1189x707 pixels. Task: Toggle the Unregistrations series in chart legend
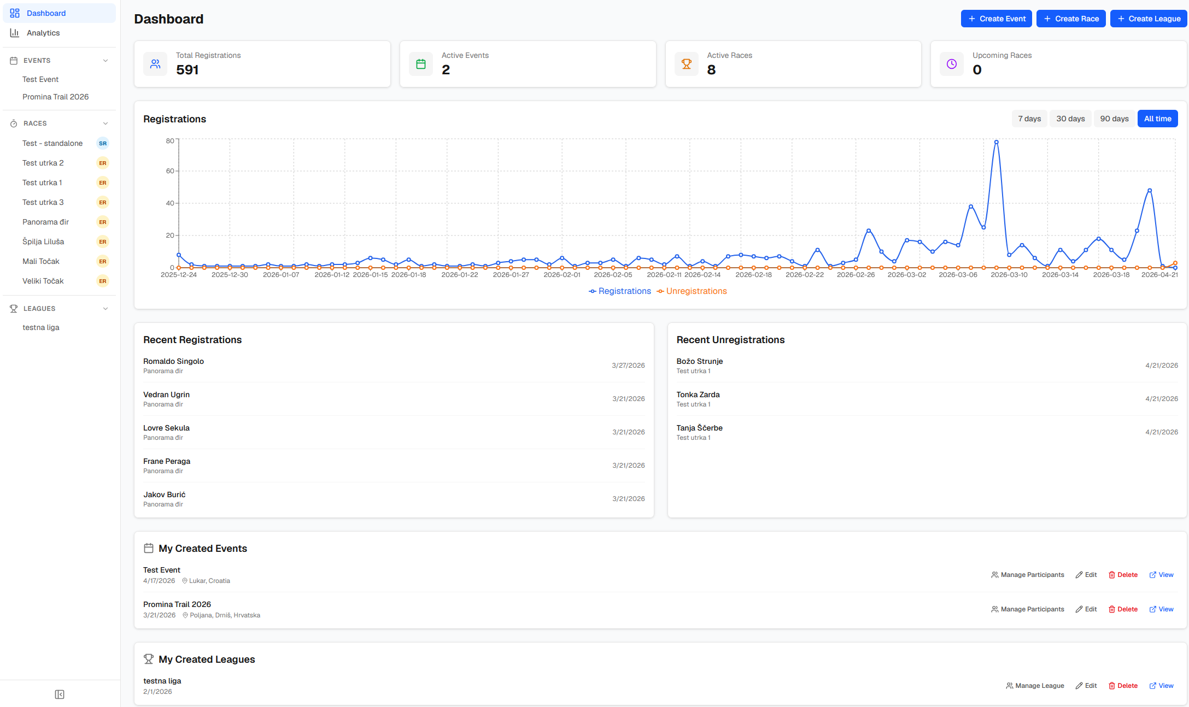692,291
